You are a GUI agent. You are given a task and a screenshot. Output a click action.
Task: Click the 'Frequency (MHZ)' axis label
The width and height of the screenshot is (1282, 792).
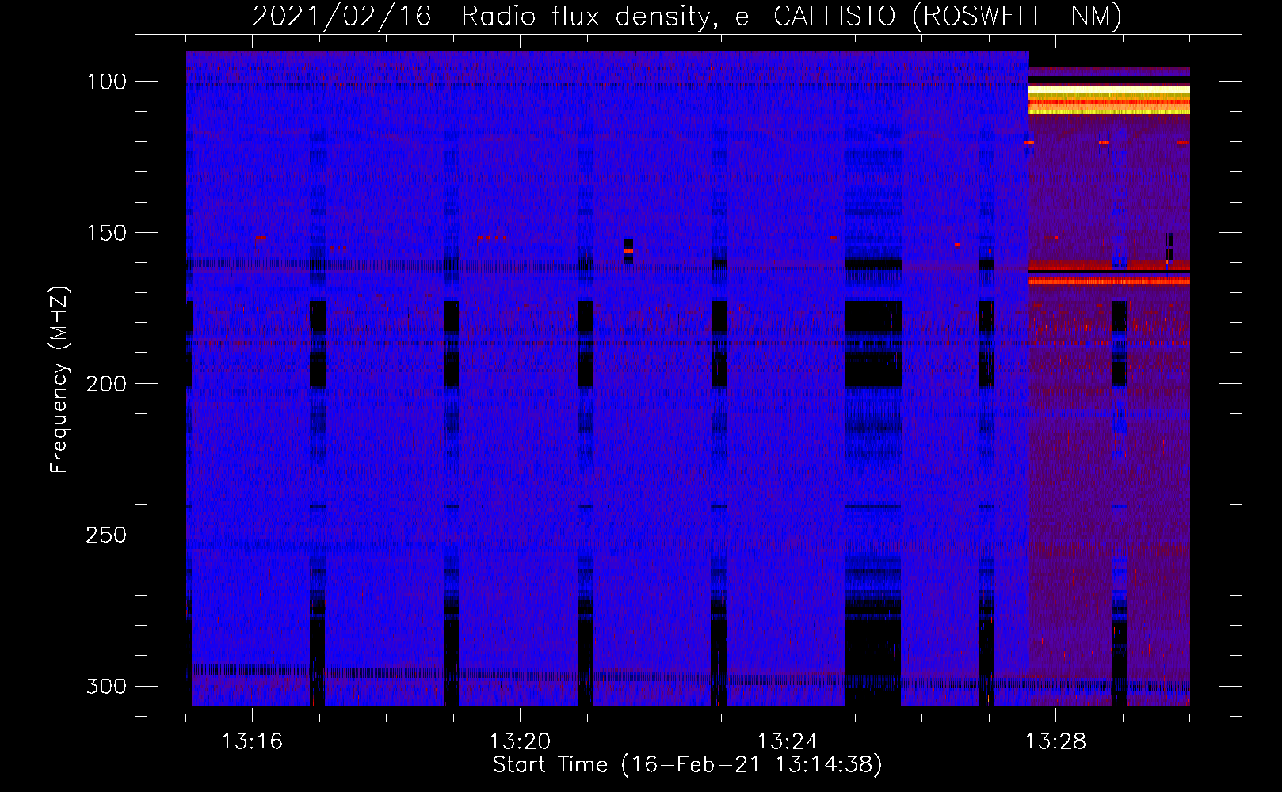pos(59,380)
